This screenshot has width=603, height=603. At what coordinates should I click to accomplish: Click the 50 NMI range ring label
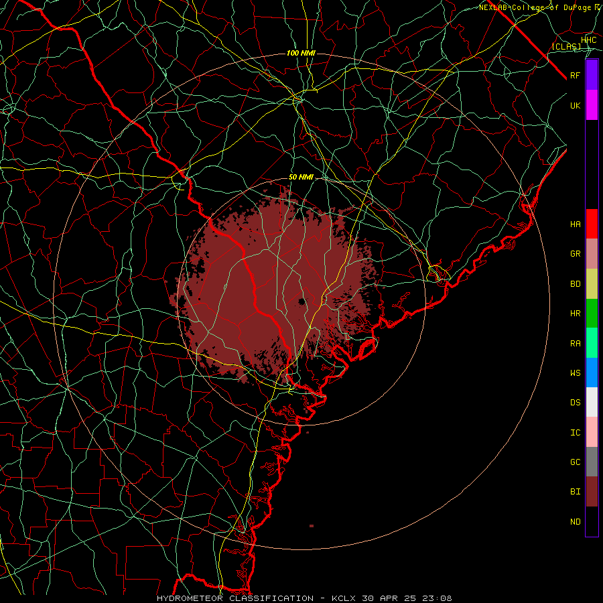click(301, 178)
